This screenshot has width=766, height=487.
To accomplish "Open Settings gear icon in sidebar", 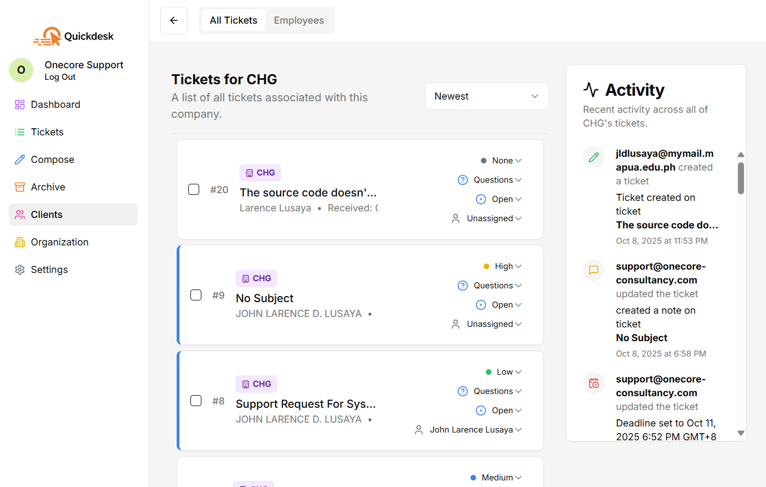I will click(20, 270).
